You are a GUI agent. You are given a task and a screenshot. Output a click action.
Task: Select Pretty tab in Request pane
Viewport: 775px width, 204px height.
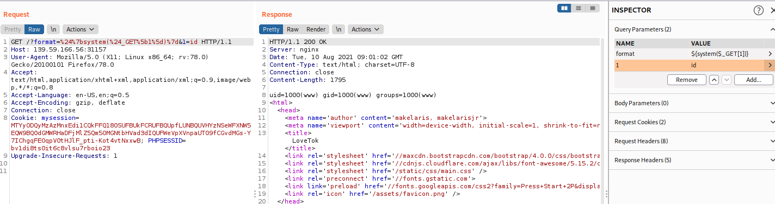pyautogui.click(x=13, y=29)
